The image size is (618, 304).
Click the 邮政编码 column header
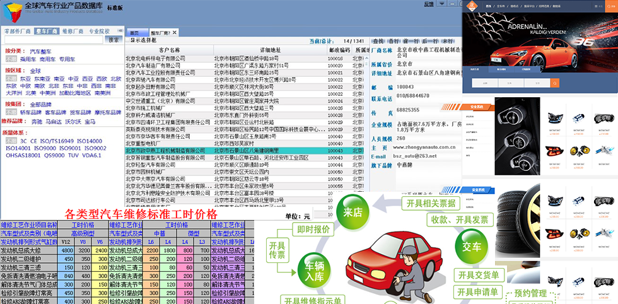pos(339,50)
